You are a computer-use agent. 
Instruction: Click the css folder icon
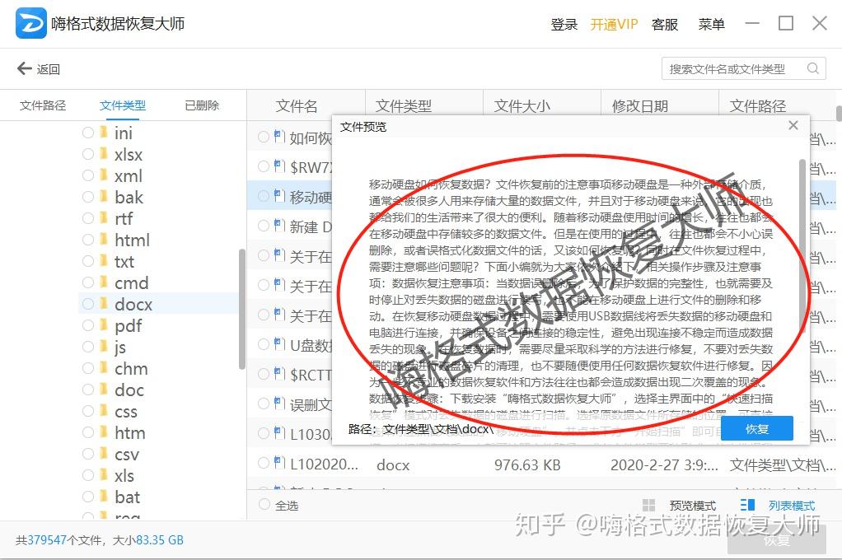click(104, 411)
